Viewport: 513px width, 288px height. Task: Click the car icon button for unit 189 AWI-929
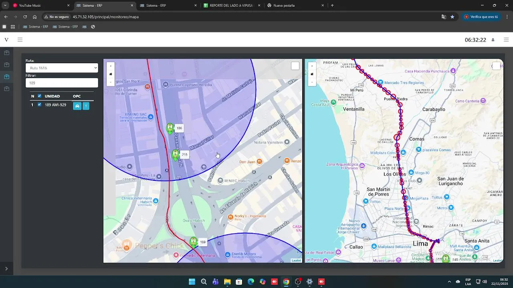77,106
